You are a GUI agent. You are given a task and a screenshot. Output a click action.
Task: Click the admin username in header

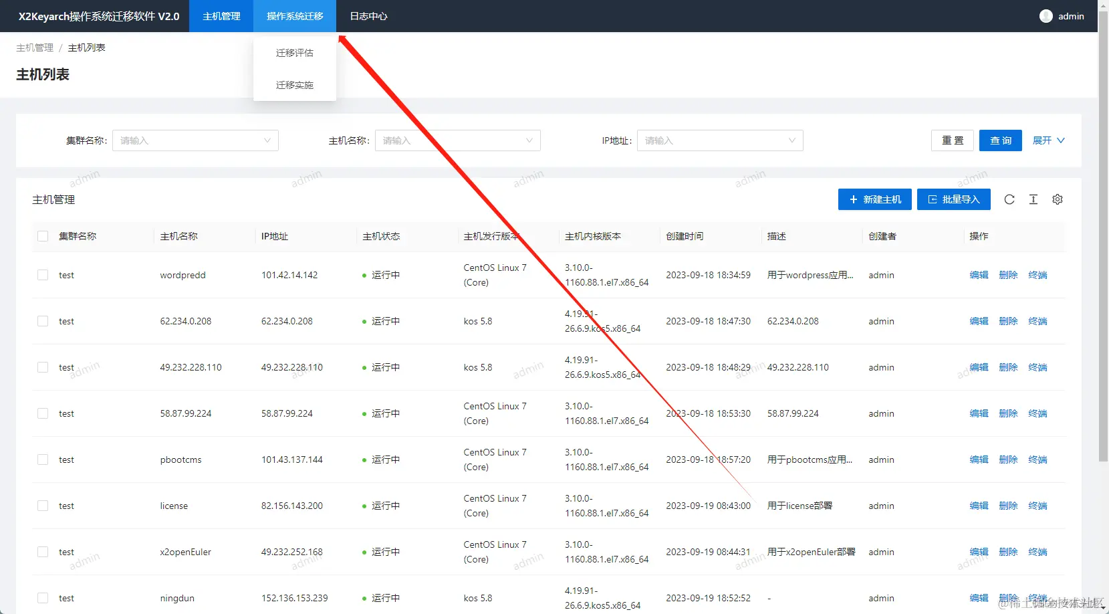pyautogui.click(x=1071, y=16)
